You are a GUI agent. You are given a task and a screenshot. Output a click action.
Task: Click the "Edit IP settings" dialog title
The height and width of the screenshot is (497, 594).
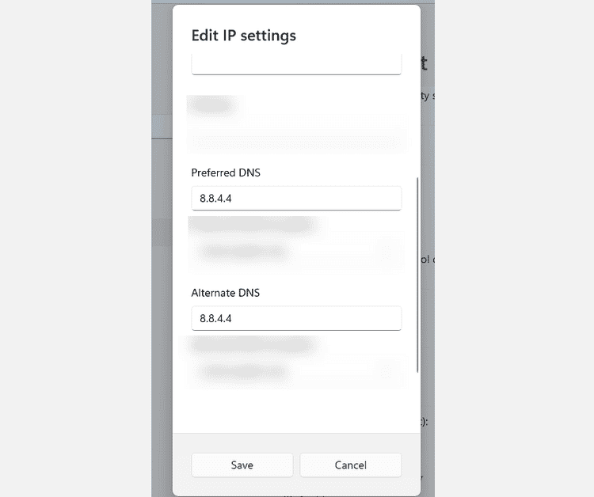[244, 36]
